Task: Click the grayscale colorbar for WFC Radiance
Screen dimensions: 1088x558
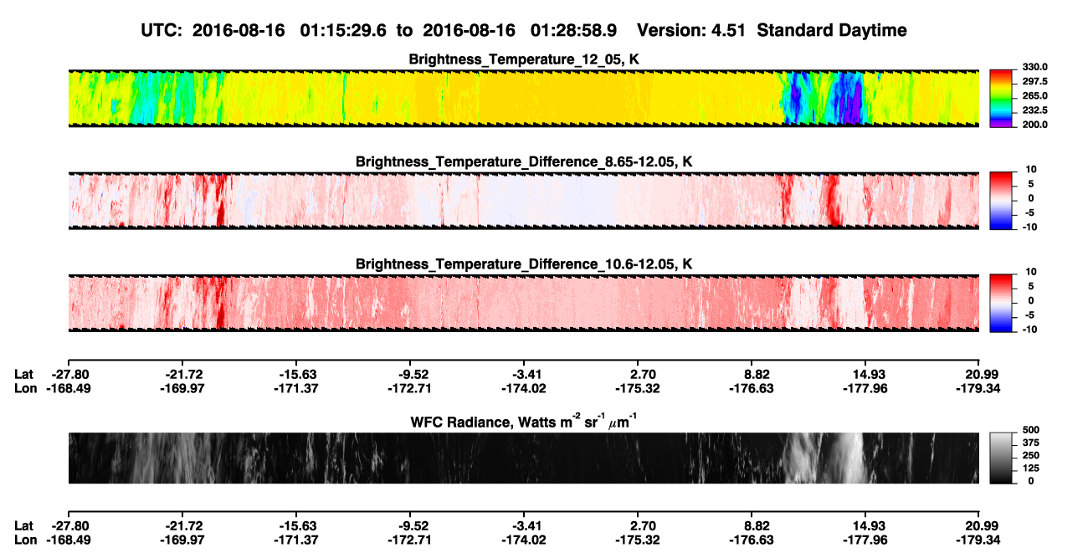Action: pos(1002,458)
